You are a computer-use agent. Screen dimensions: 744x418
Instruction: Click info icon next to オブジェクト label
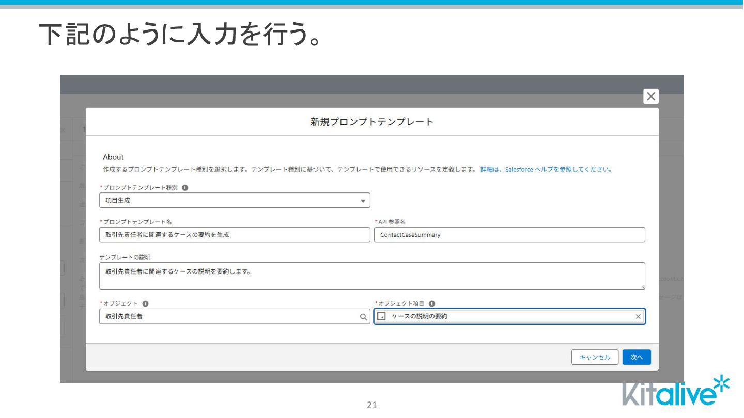click(145, 303)
